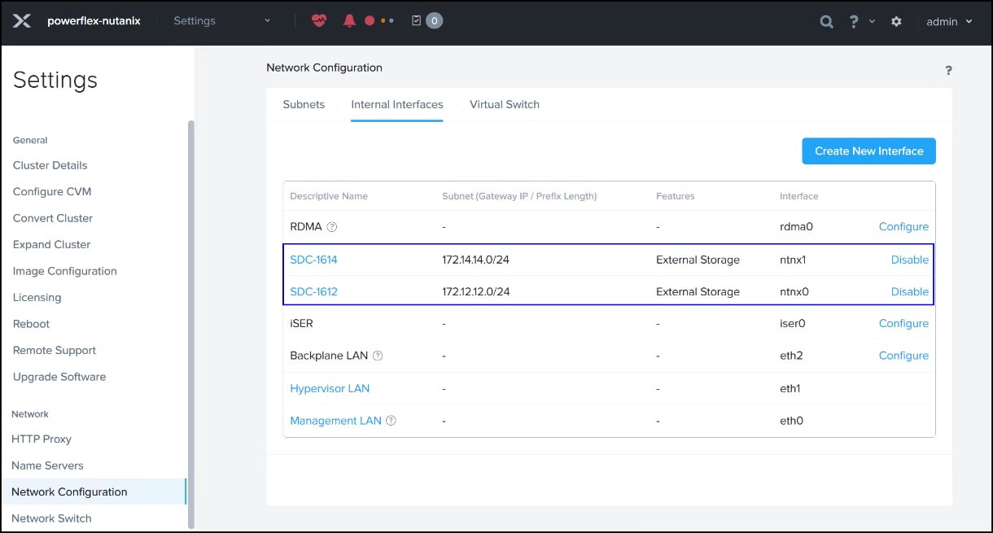Click External Storage in SDC-1612 row

[698, 291]
